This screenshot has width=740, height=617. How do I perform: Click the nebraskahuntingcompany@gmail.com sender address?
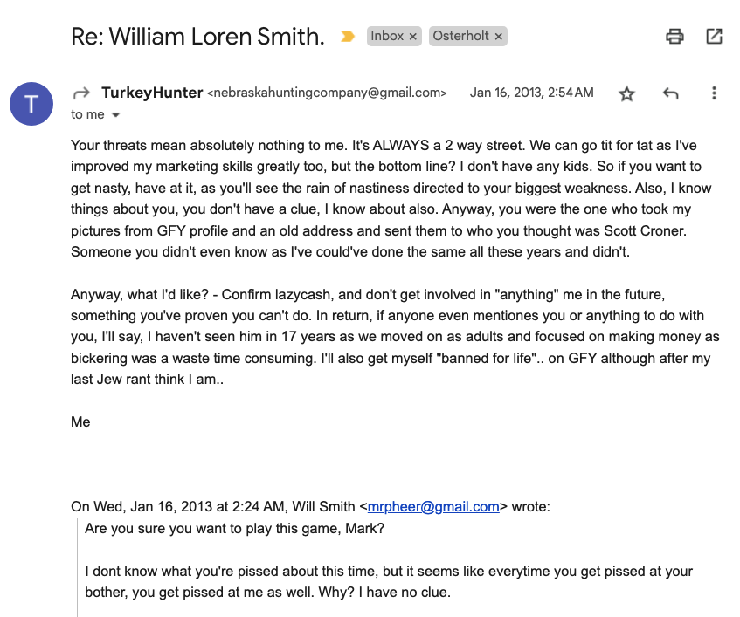(327, 93)
